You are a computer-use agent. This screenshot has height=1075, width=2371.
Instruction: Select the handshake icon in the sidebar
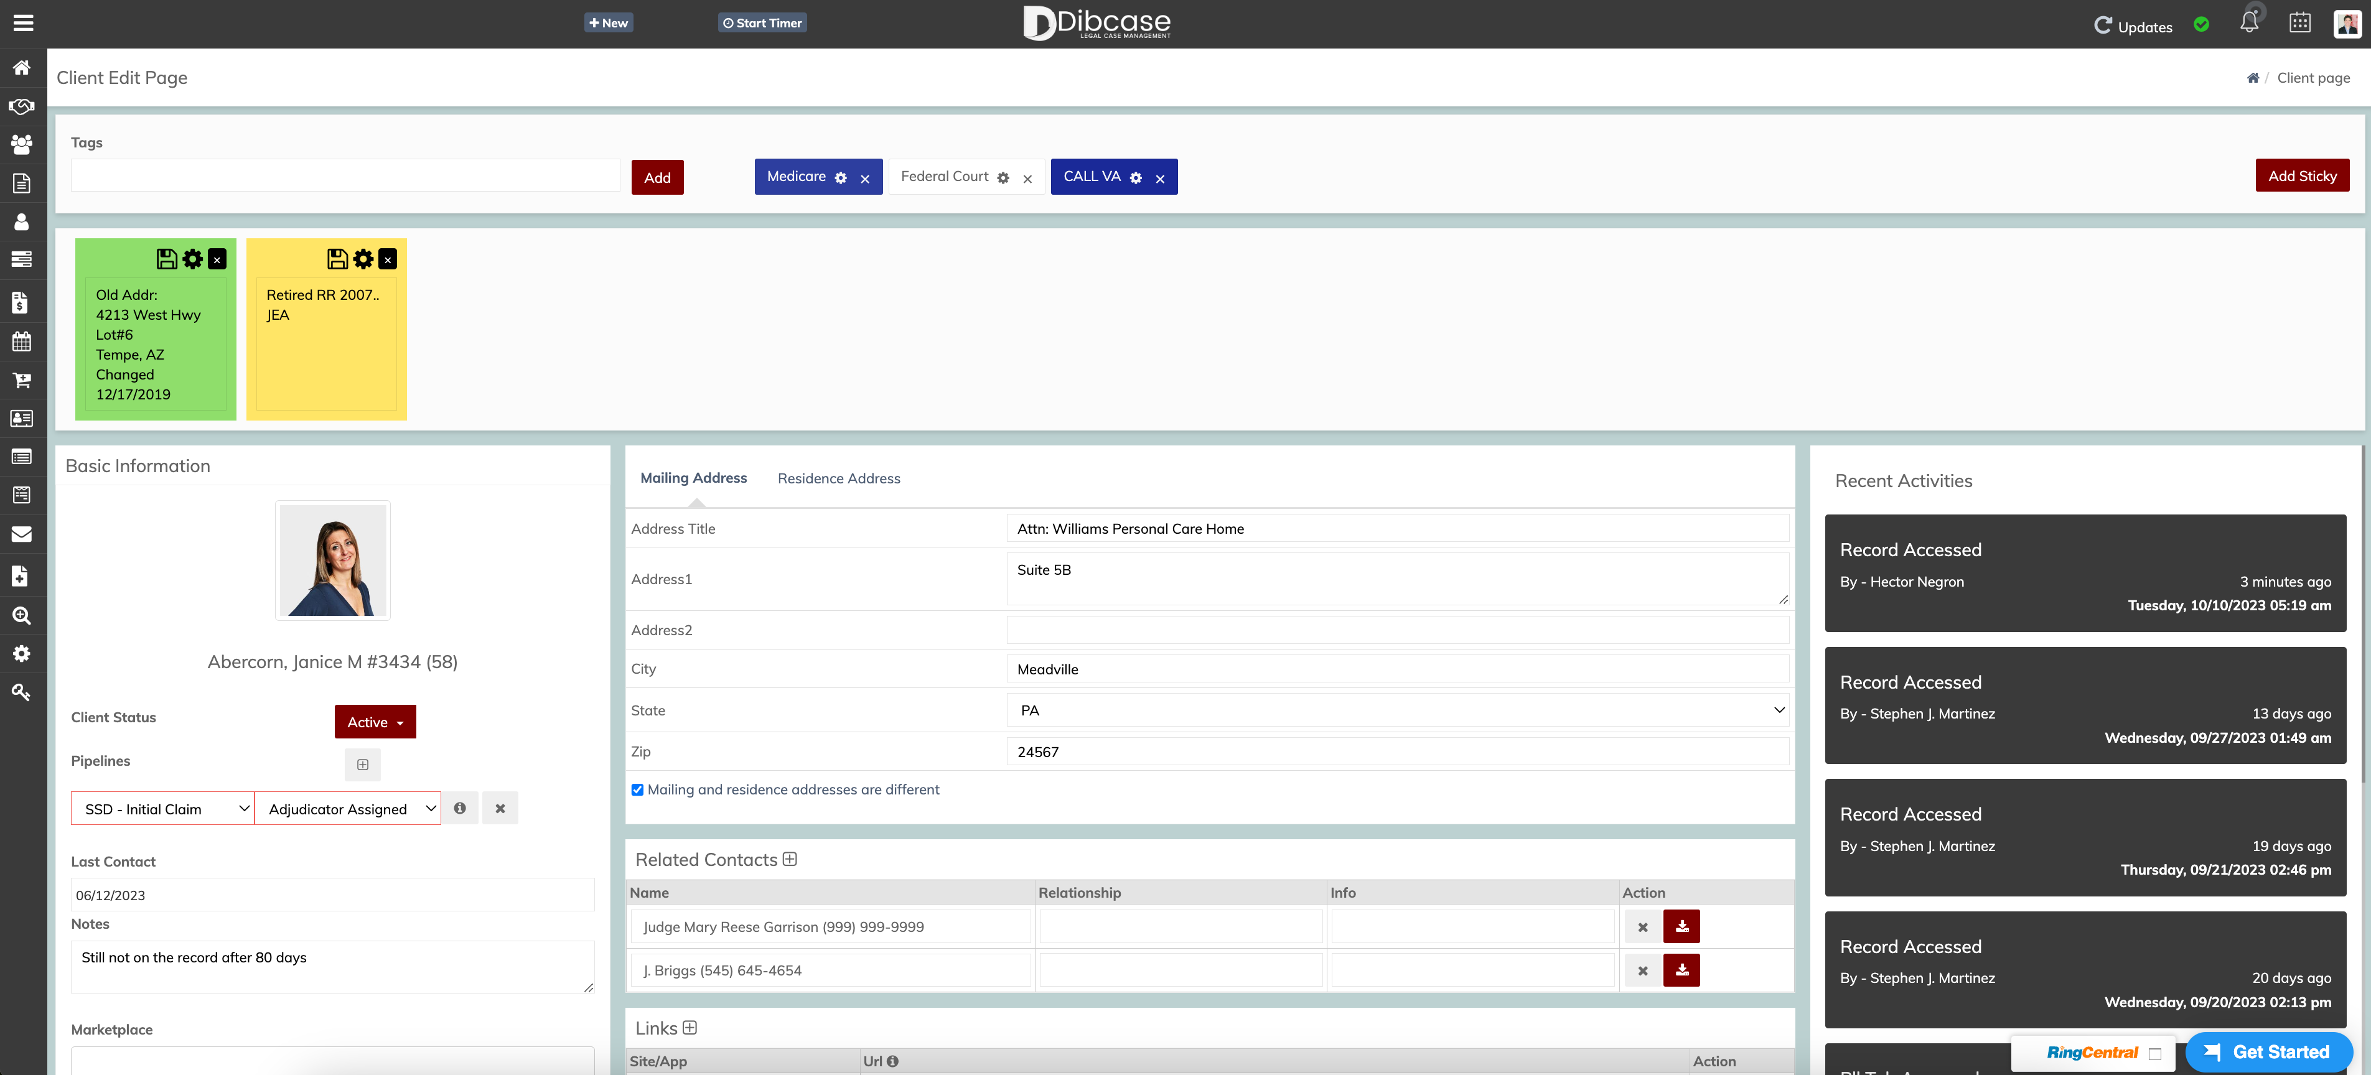pos(22,106)
